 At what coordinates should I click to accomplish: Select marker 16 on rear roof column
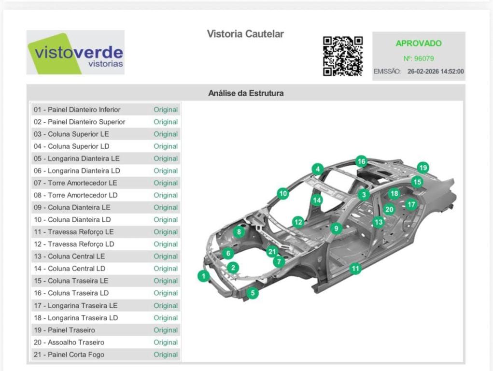click(x=361, y=161)
